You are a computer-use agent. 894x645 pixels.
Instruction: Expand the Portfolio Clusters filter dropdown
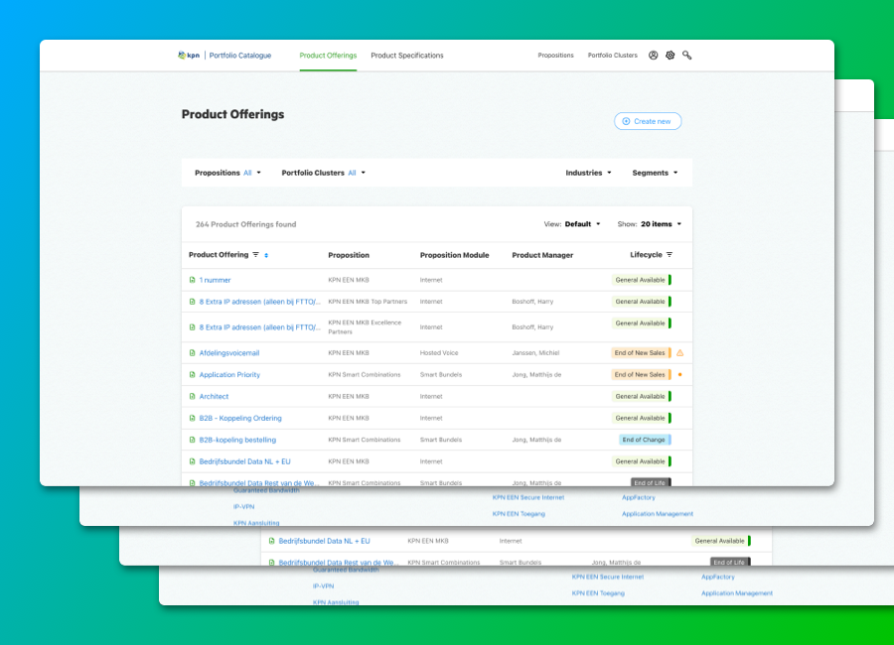click(x=323, y=173)
